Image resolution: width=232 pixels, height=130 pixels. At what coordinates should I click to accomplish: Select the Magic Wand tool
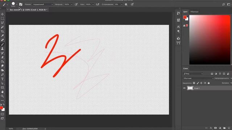(3, 27)
